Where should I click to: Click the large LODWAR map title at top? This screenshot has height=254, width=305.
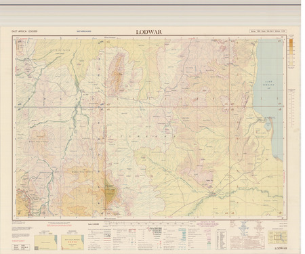(148, 32)
